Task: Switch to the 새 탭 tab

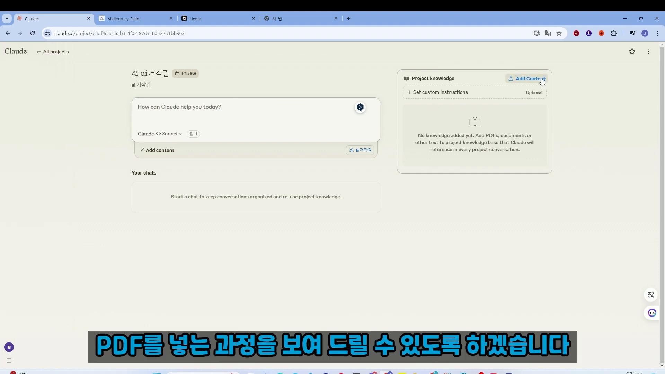Action: tap(300, 19)
